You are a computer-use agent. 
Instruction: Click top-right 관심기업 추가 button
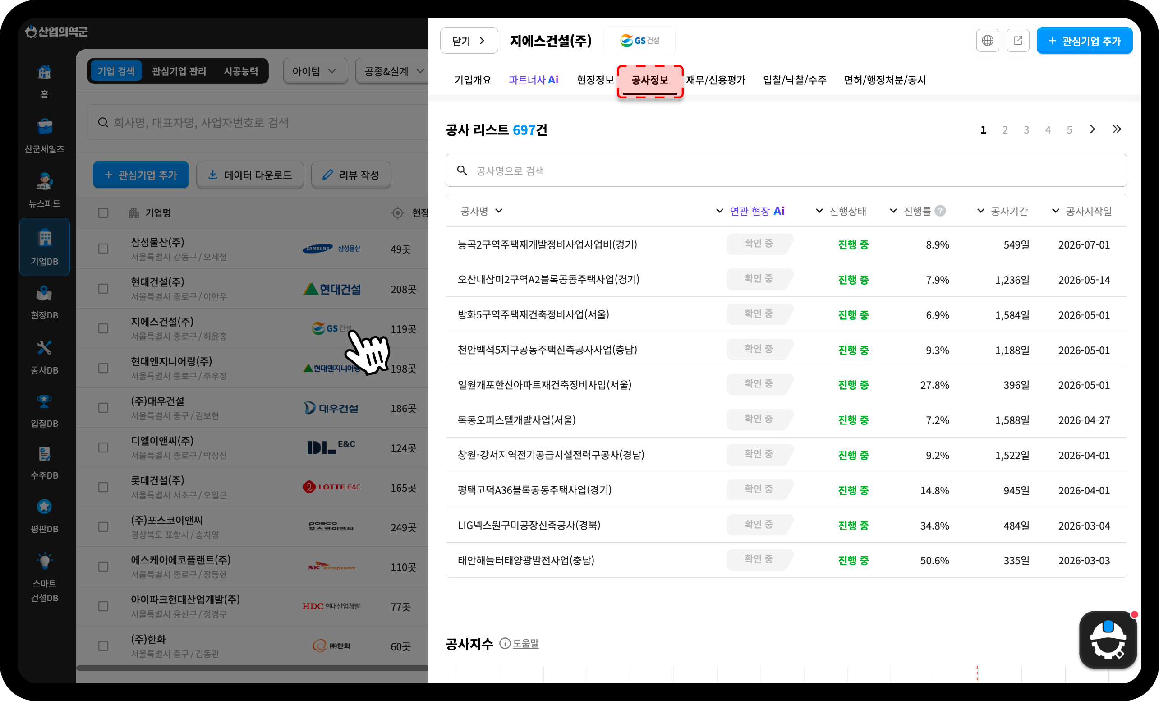pyautogui.click(x=1084, y=41)
